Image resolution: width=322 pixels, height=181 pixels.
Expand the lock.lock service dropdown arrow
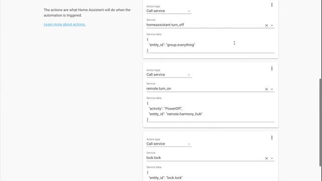[x=272, y=158]
